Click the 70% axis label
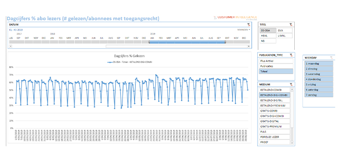This screenshot has width=342, height=162. [x=11, y=75]
